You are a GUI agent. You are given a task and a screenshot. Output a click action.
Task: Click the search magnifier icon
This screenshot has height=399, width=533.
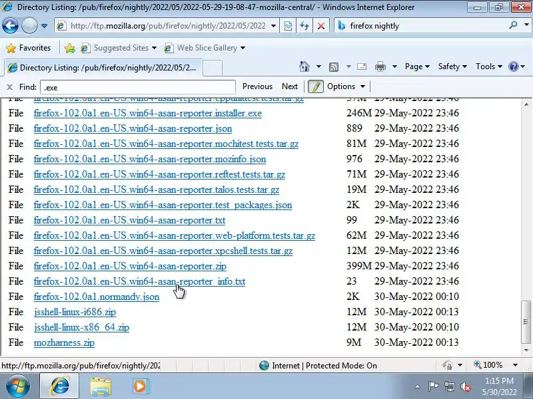[514, 25]
